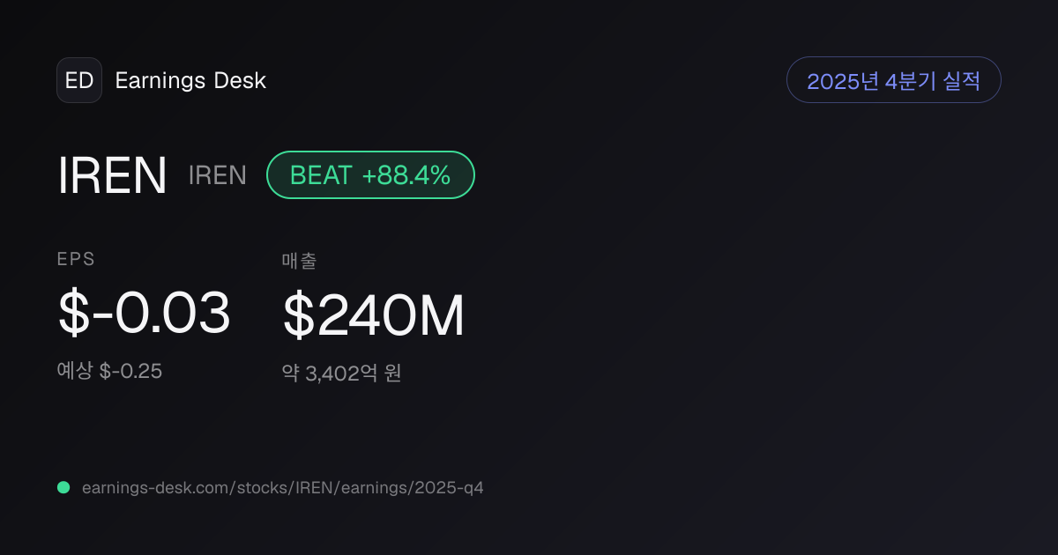Image resolution: width=1058 pixels, height=555 pixels.
Task: Click the 예상 $-0.25 estimate text
Action: tap(109, 371)
